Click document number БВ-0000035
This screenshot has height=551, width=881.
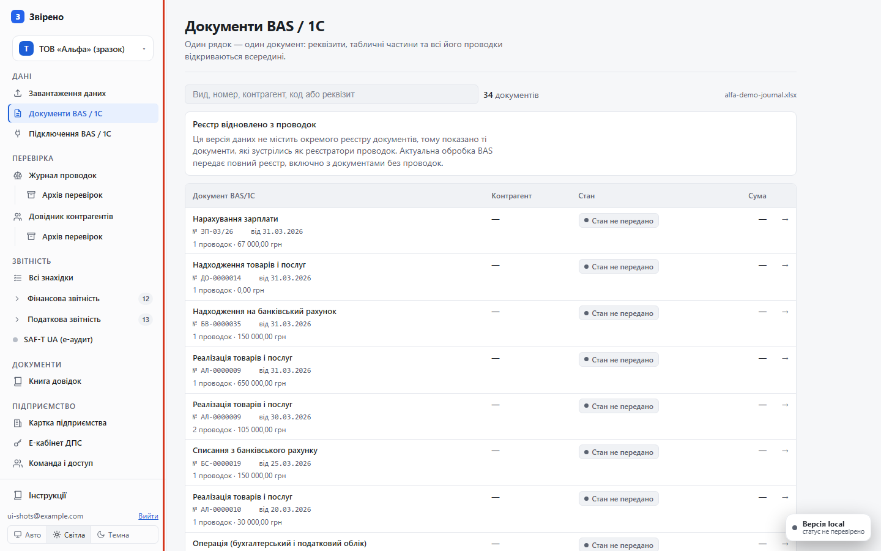pyautogui.click(x=217, y=324)
